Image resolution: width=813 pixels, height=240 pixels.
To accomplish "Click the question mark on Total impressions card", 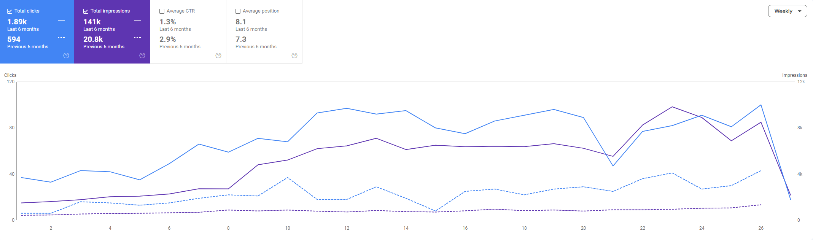I will [142, 56].
